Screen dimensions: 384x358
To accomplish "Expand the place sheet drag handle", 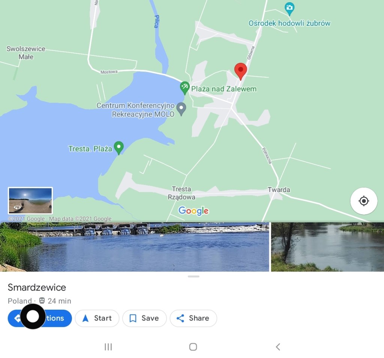I will [x=193, y=277].
